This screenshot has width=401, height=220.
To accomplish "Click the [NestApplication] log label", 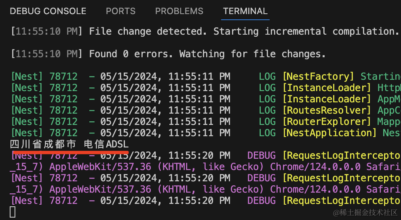I will point(329,133).
